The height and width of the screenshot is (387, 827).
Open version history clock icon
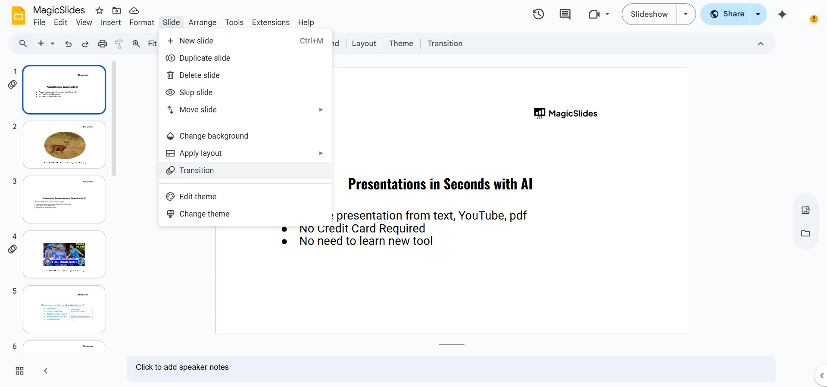pos(538,14)
